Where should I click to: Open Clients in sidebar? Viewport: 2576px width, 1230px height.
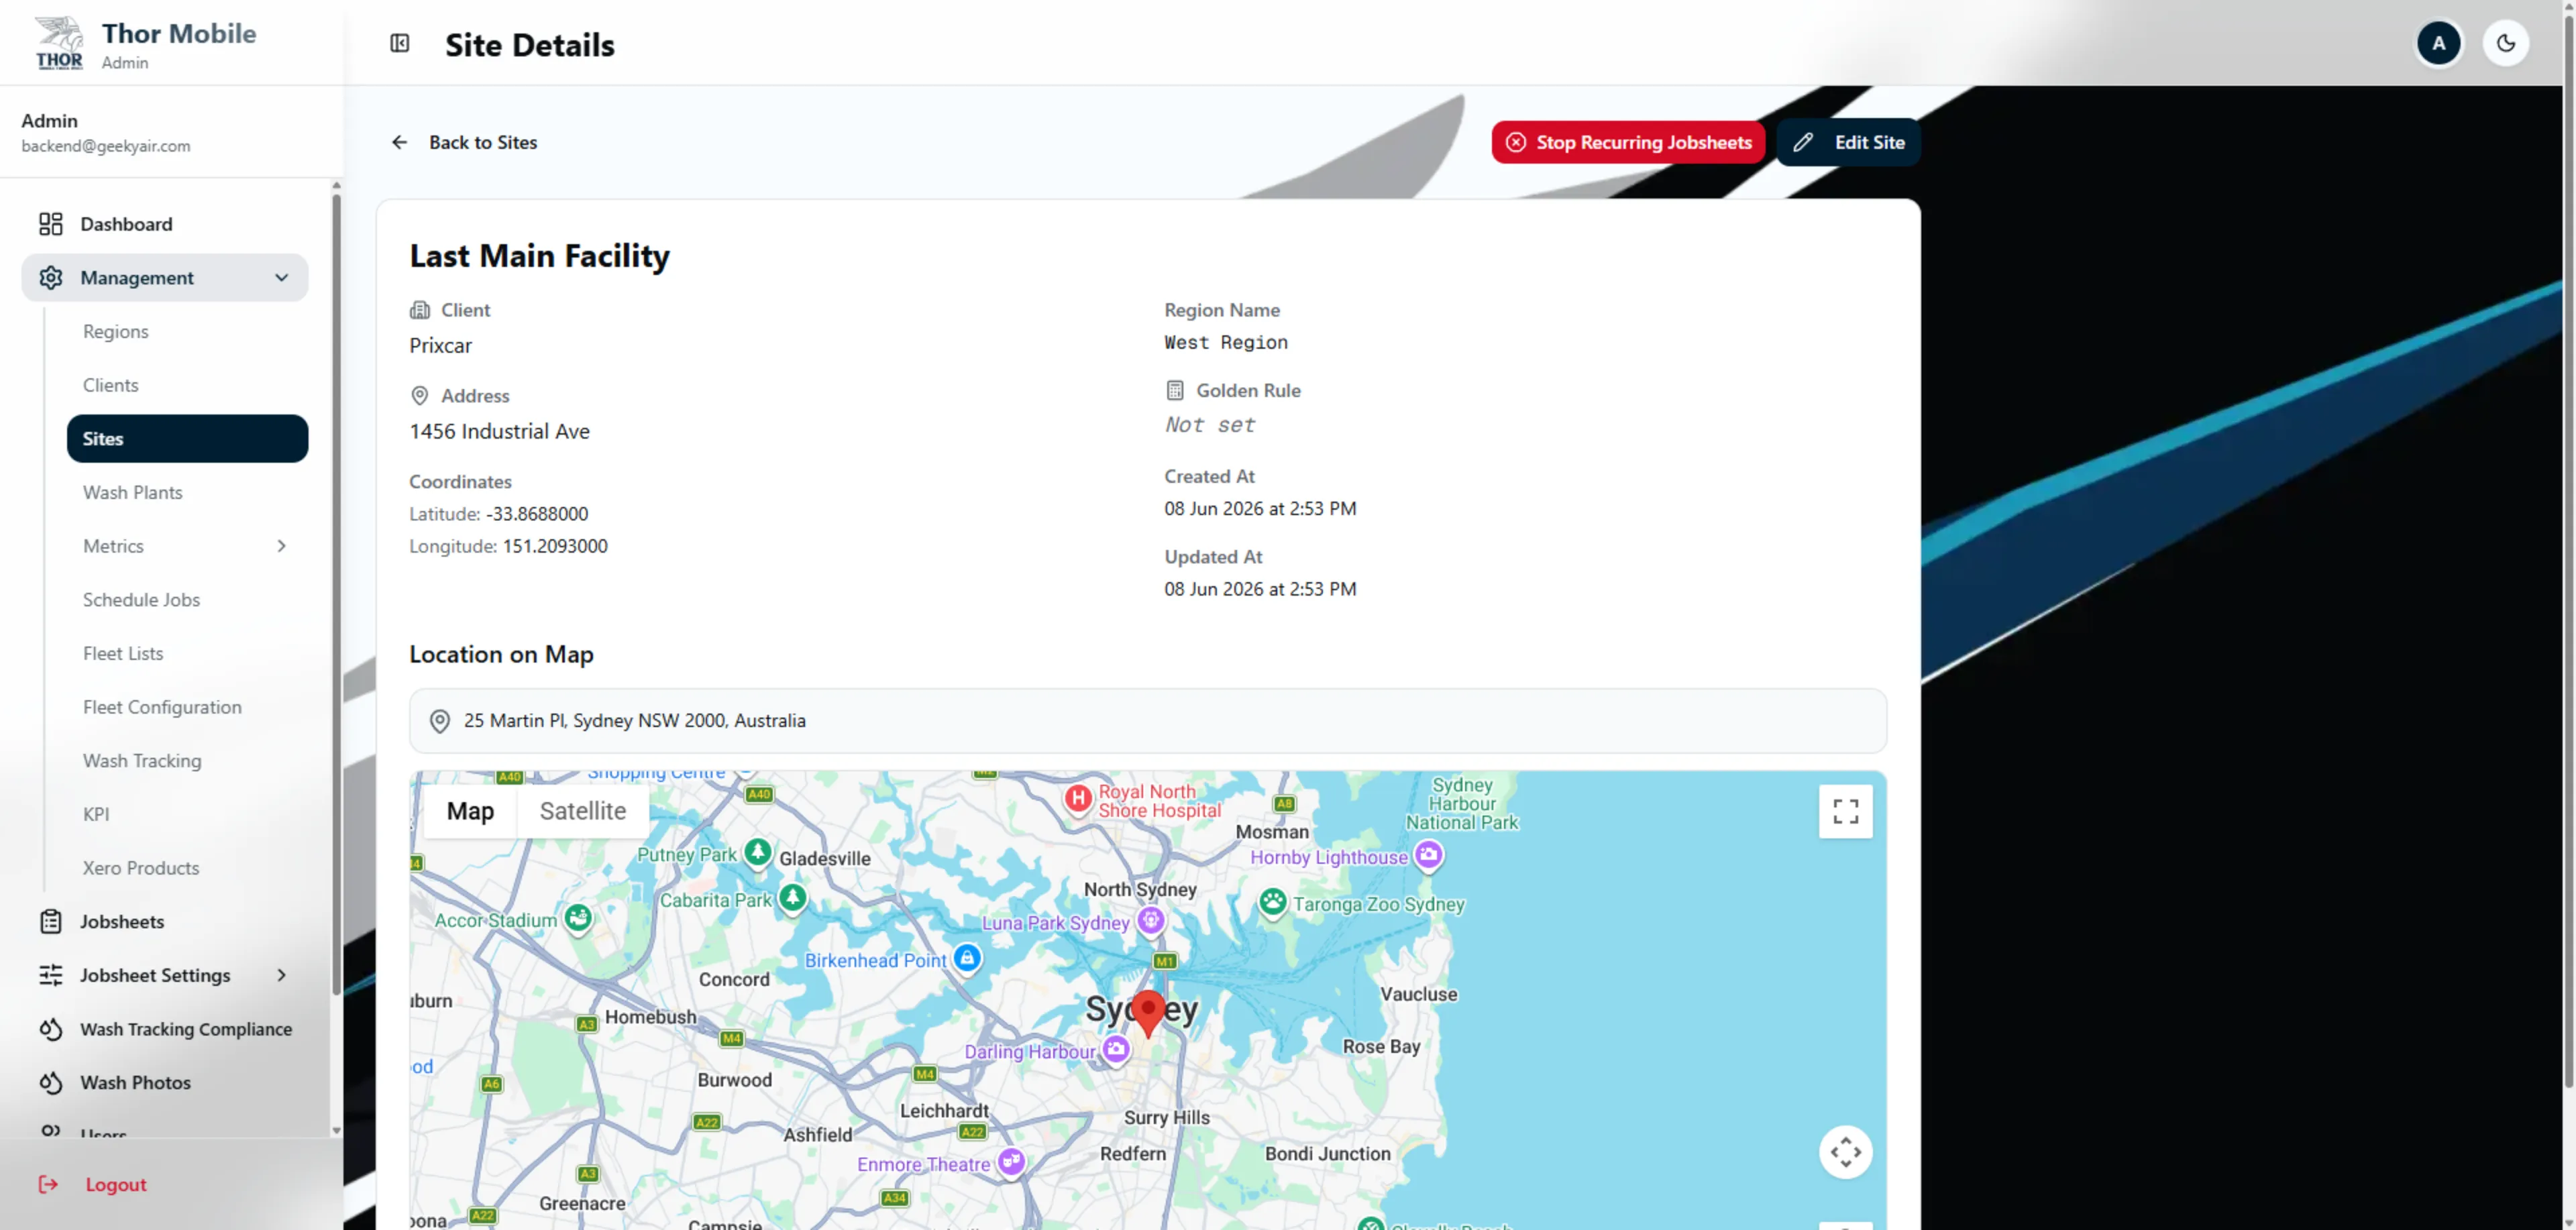click(111, 385)
